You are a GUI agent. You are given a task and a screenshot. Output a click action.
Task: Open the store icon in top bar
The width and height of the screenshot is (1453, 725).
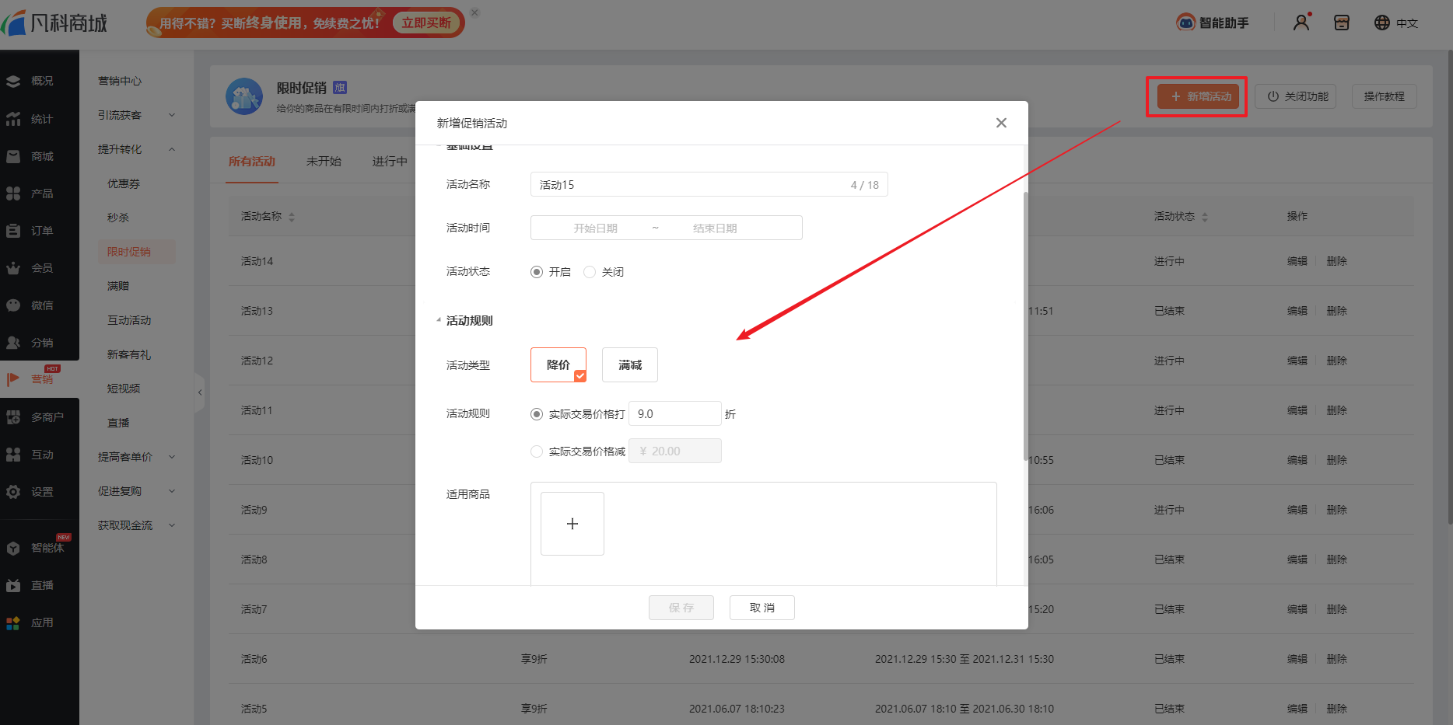[1342, 23]
